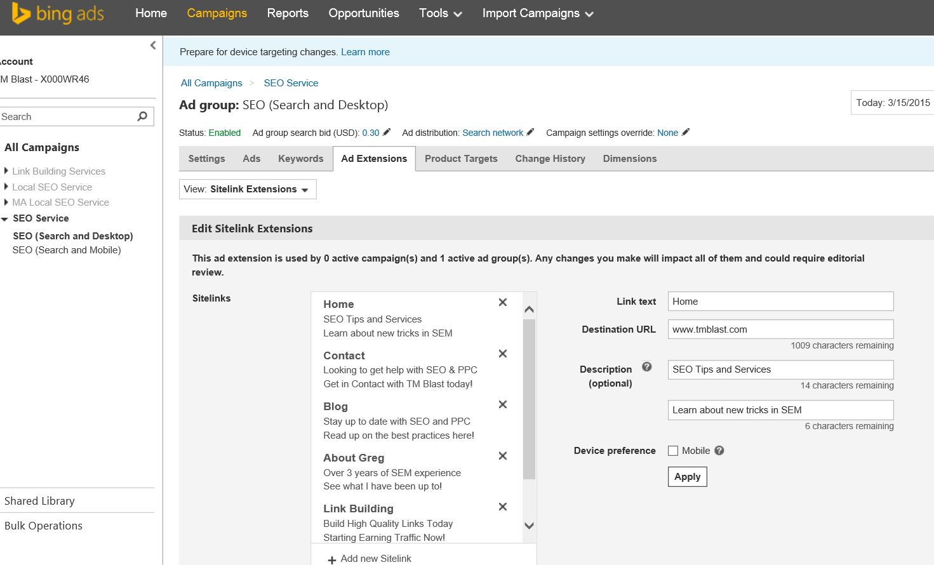Open the View Sitelink Extensions dropdown

pos(248,189)
